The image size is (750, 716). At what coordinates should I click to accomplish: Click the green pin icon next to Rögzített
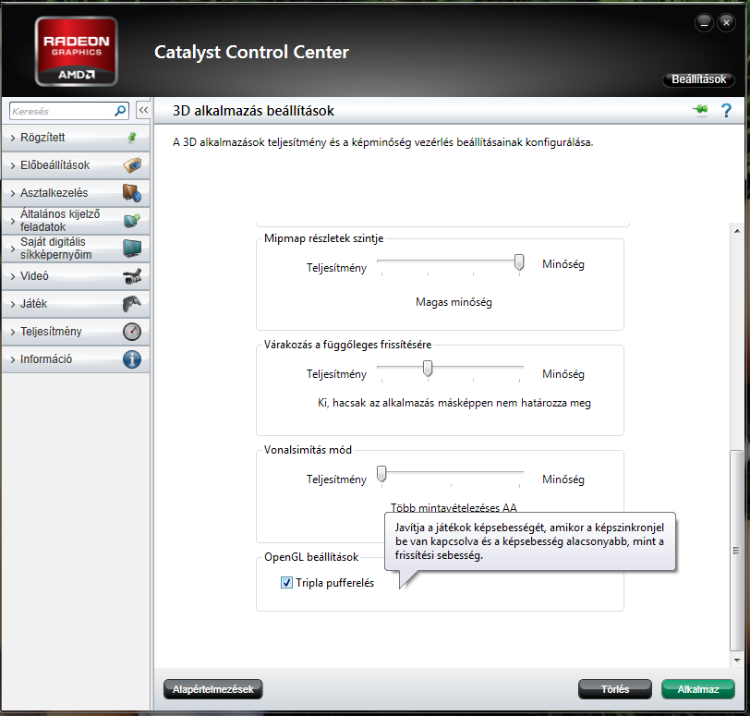point(132,138)
